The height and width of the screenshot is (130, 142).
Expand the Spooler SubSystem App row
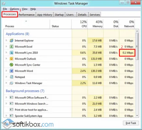coord(6,116)
